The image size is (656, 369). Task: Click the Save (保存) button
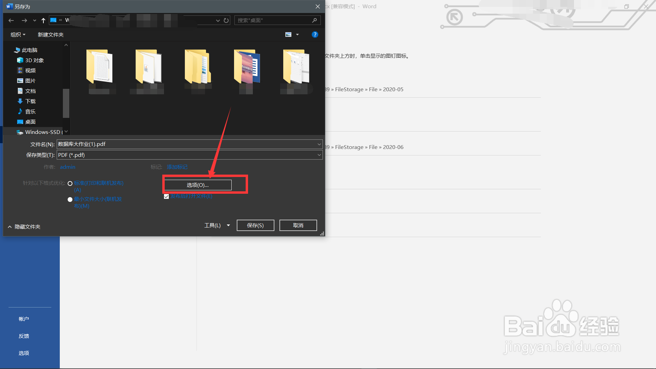tap(255, 225)
